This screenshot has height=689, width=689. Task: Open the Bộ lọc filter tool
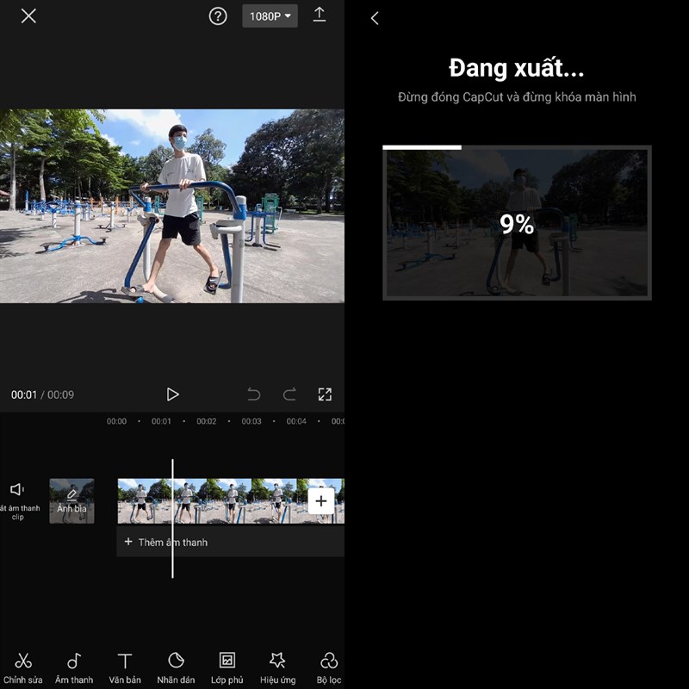tap(328, 667)
